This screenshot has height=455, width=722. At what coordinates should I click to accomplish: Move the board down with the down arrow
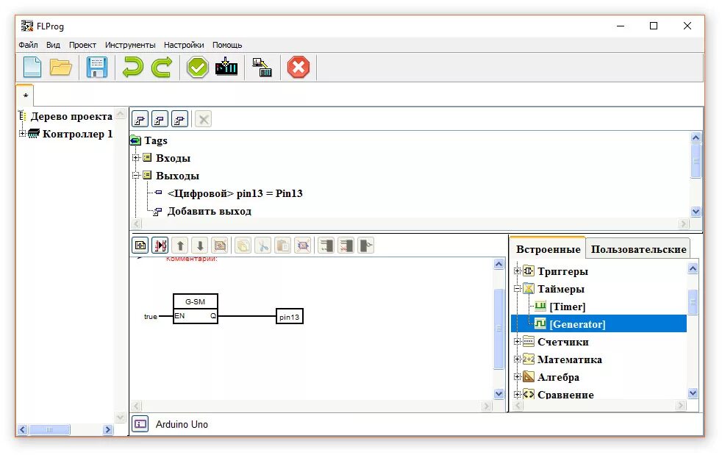pyautogui.click(x=200, y=246)
